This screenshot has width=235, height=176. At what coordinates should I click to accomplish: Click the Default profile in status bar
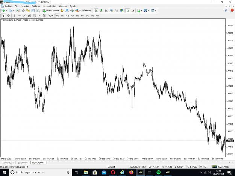(x=111, y=167)
